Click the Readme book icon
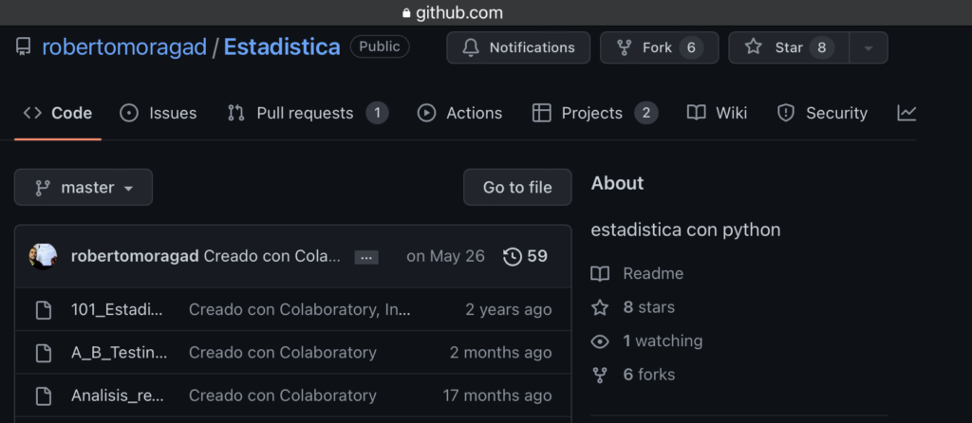 (x=600, y=274)
